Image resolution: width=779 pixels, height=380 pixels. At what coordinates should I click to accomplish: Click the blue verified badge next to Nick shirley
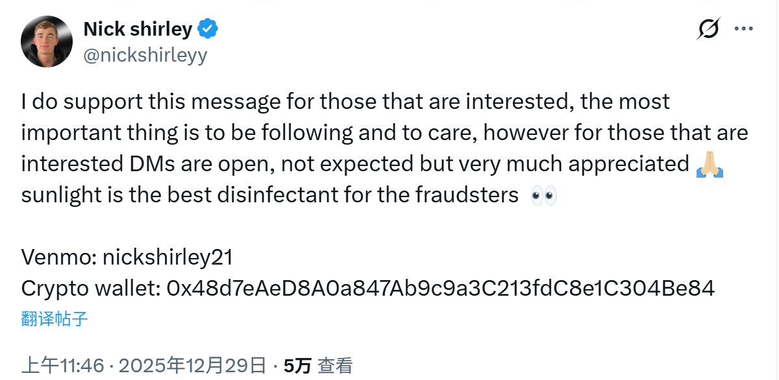pos(208,29)
